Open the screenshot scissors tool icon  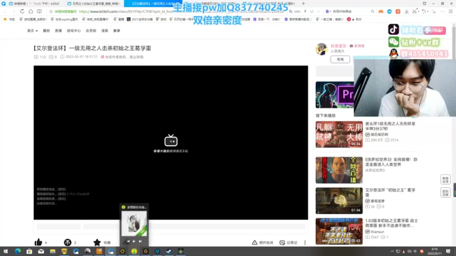(x=414, y=11)
